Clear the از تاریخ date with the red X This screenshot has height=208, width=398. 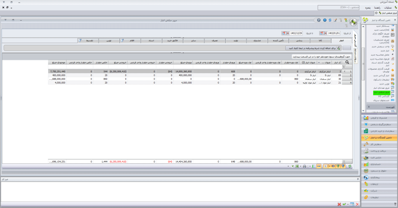(x=326, y=33)
